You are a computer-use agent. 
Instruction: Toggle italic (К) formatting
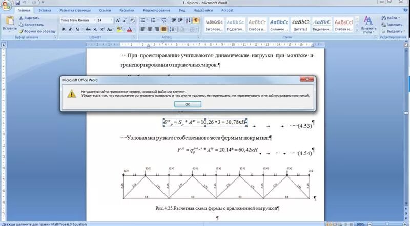tap(70, 29)
